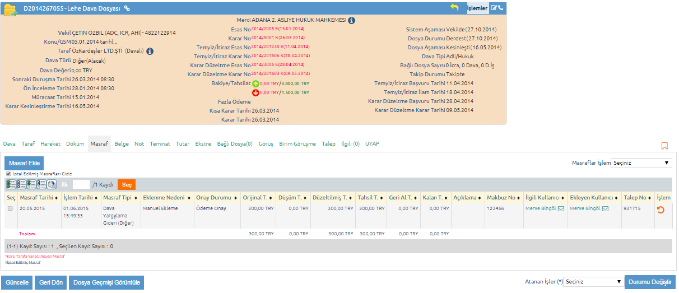Click the orange bookmark icon above the expense panel
This screenshot has height=293, width=679.
tap(664, 146)
